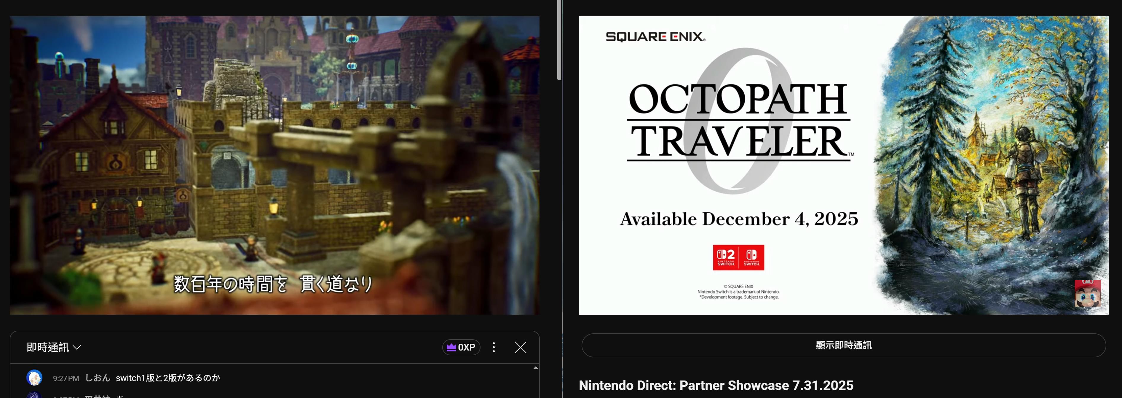The image size is (1122, 398).
Task: Click the Octopath Traveler video on the right
Action: coord(843,165)
